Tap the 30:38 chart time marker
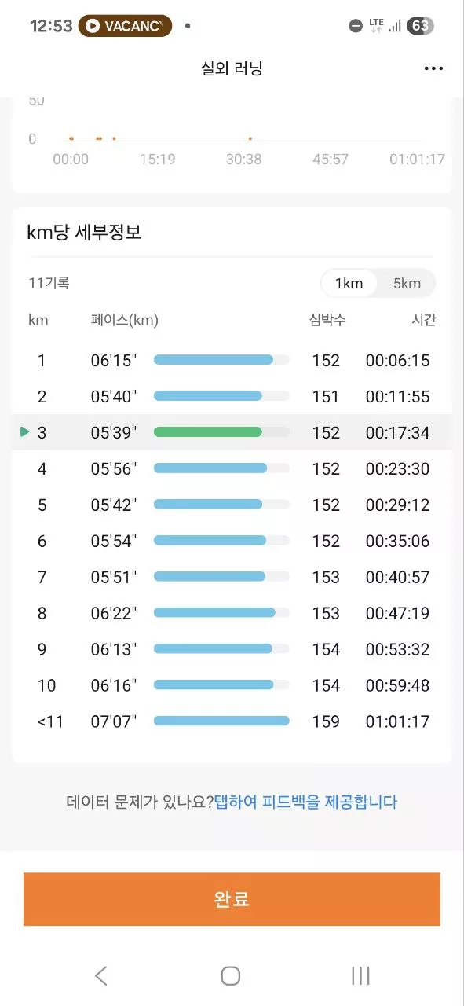 click(243, 160)
